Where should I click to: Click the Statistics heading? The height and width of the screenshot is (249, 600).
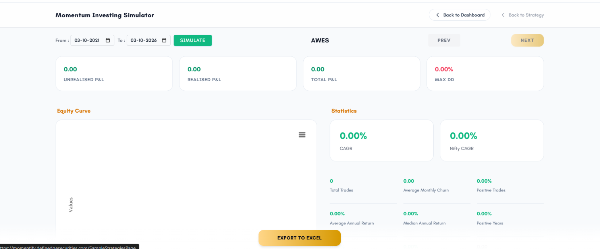coord(344,111)
